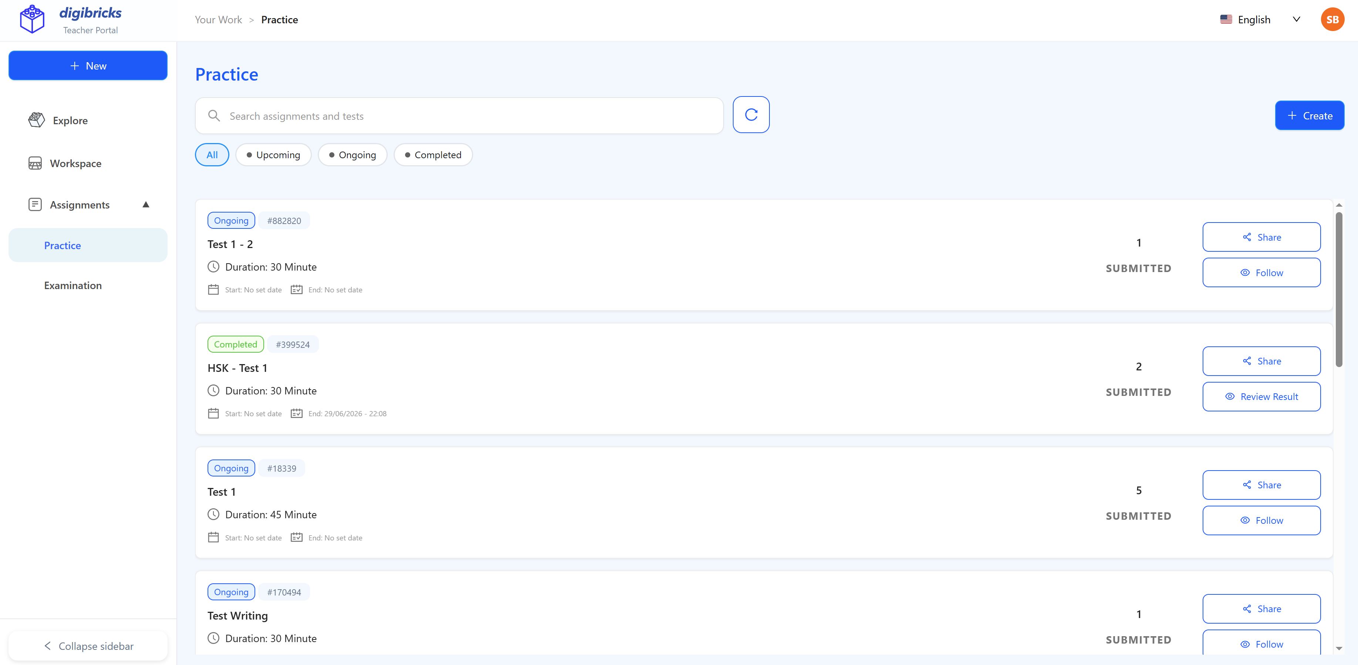Refresh the assignments list
Viewport: 1358px width, 665px height.
pos(751,114)
